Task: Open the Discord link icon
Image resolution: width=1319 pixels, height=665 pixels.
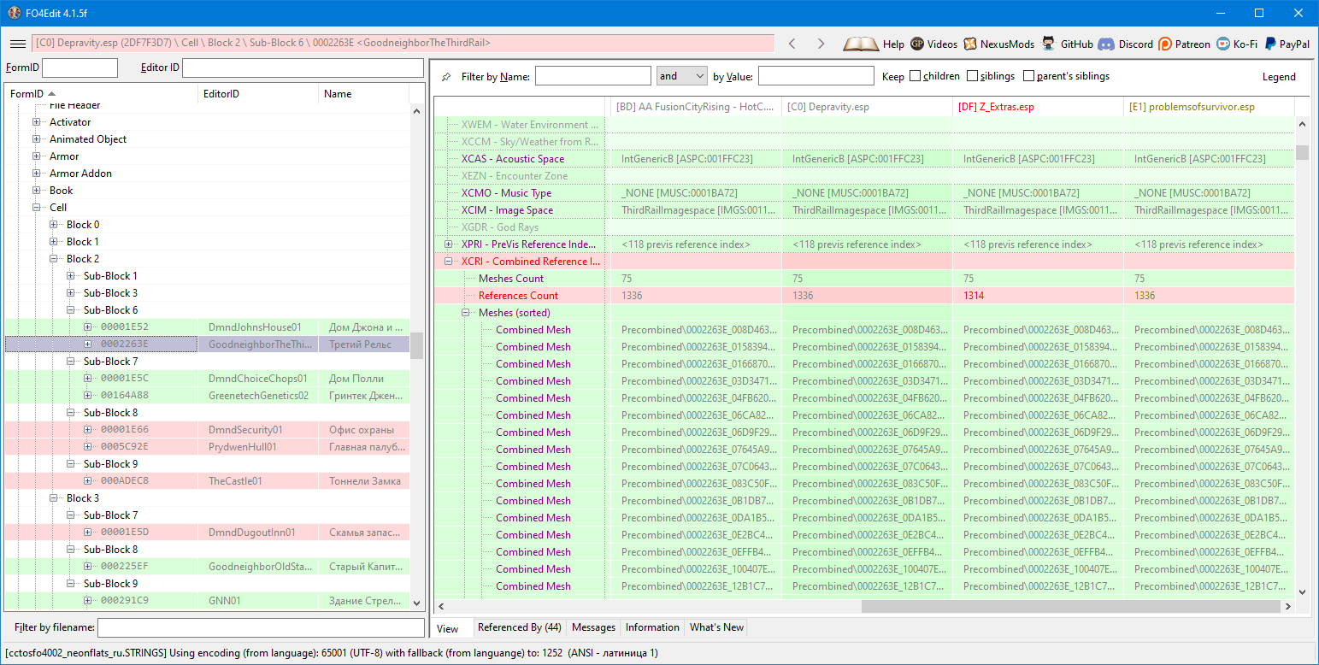Action: point(1105,44)
